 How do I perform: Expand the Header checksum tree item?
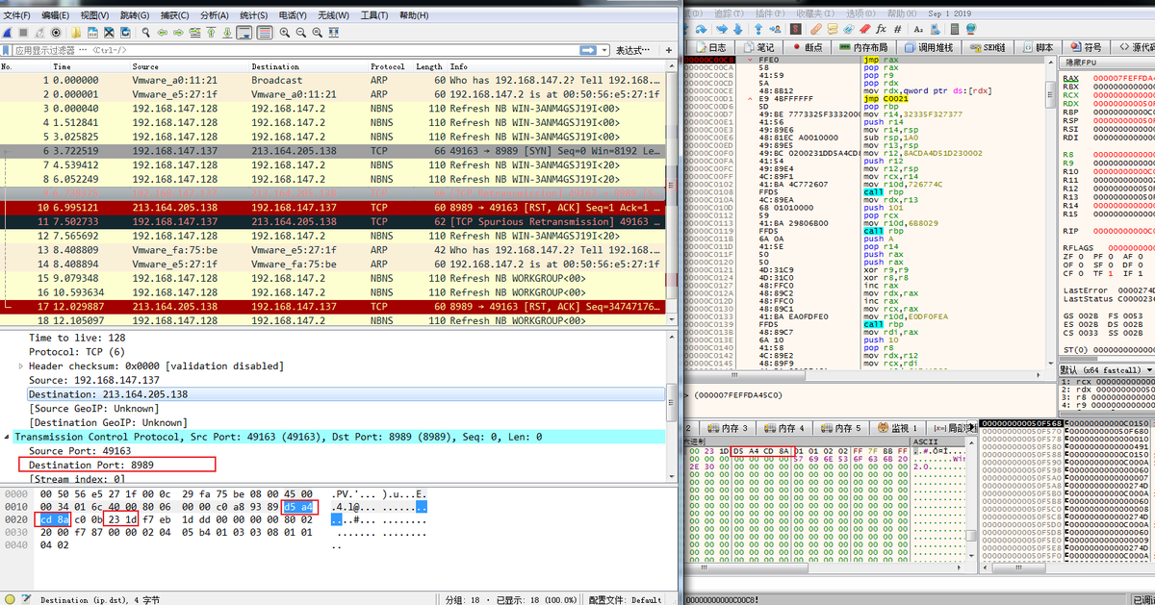[x=21, y=366]
